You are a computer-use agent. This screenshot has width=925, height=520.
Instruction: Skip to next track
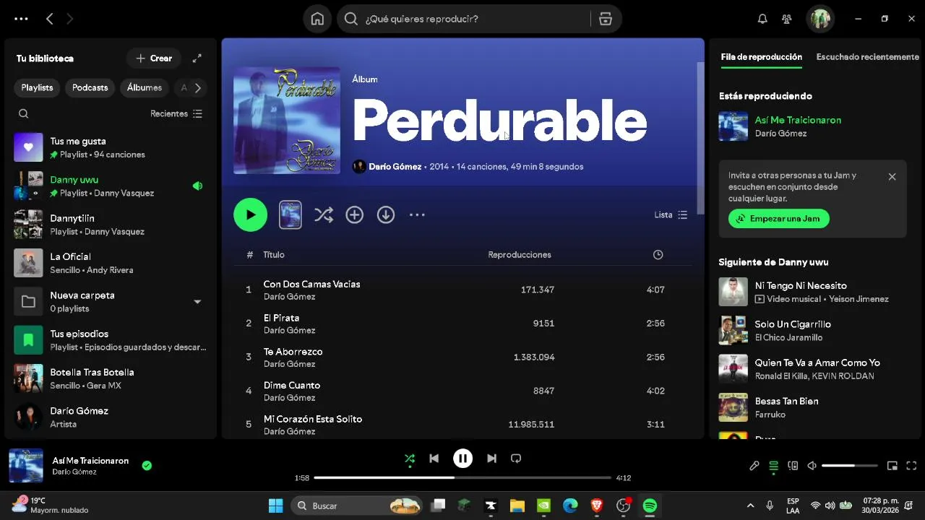[x=491, y=459]
